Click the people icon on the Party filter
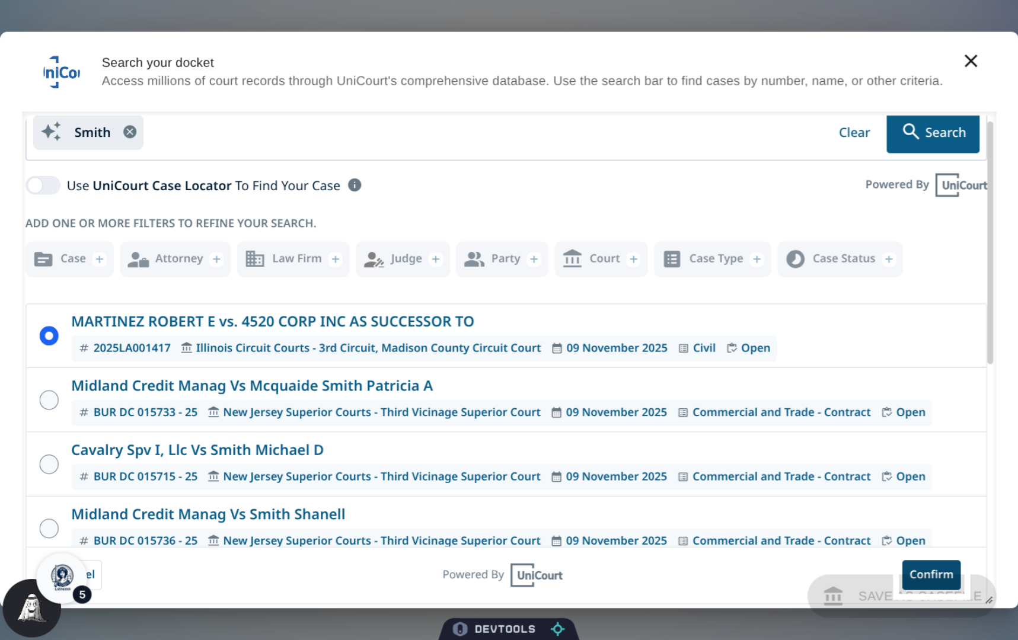Screen dimensions: 1018x640 pos(474,259)
